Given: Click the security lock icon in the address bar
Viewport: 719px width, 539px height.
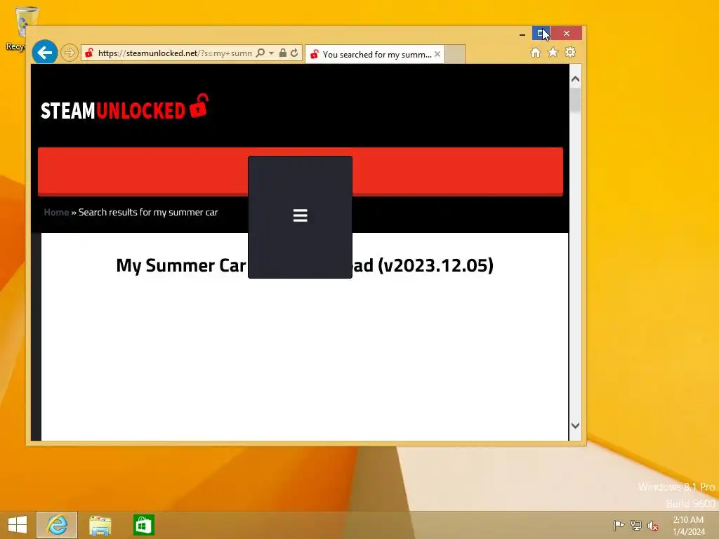Looking at the screenshot, I should [x=283, y=53].
